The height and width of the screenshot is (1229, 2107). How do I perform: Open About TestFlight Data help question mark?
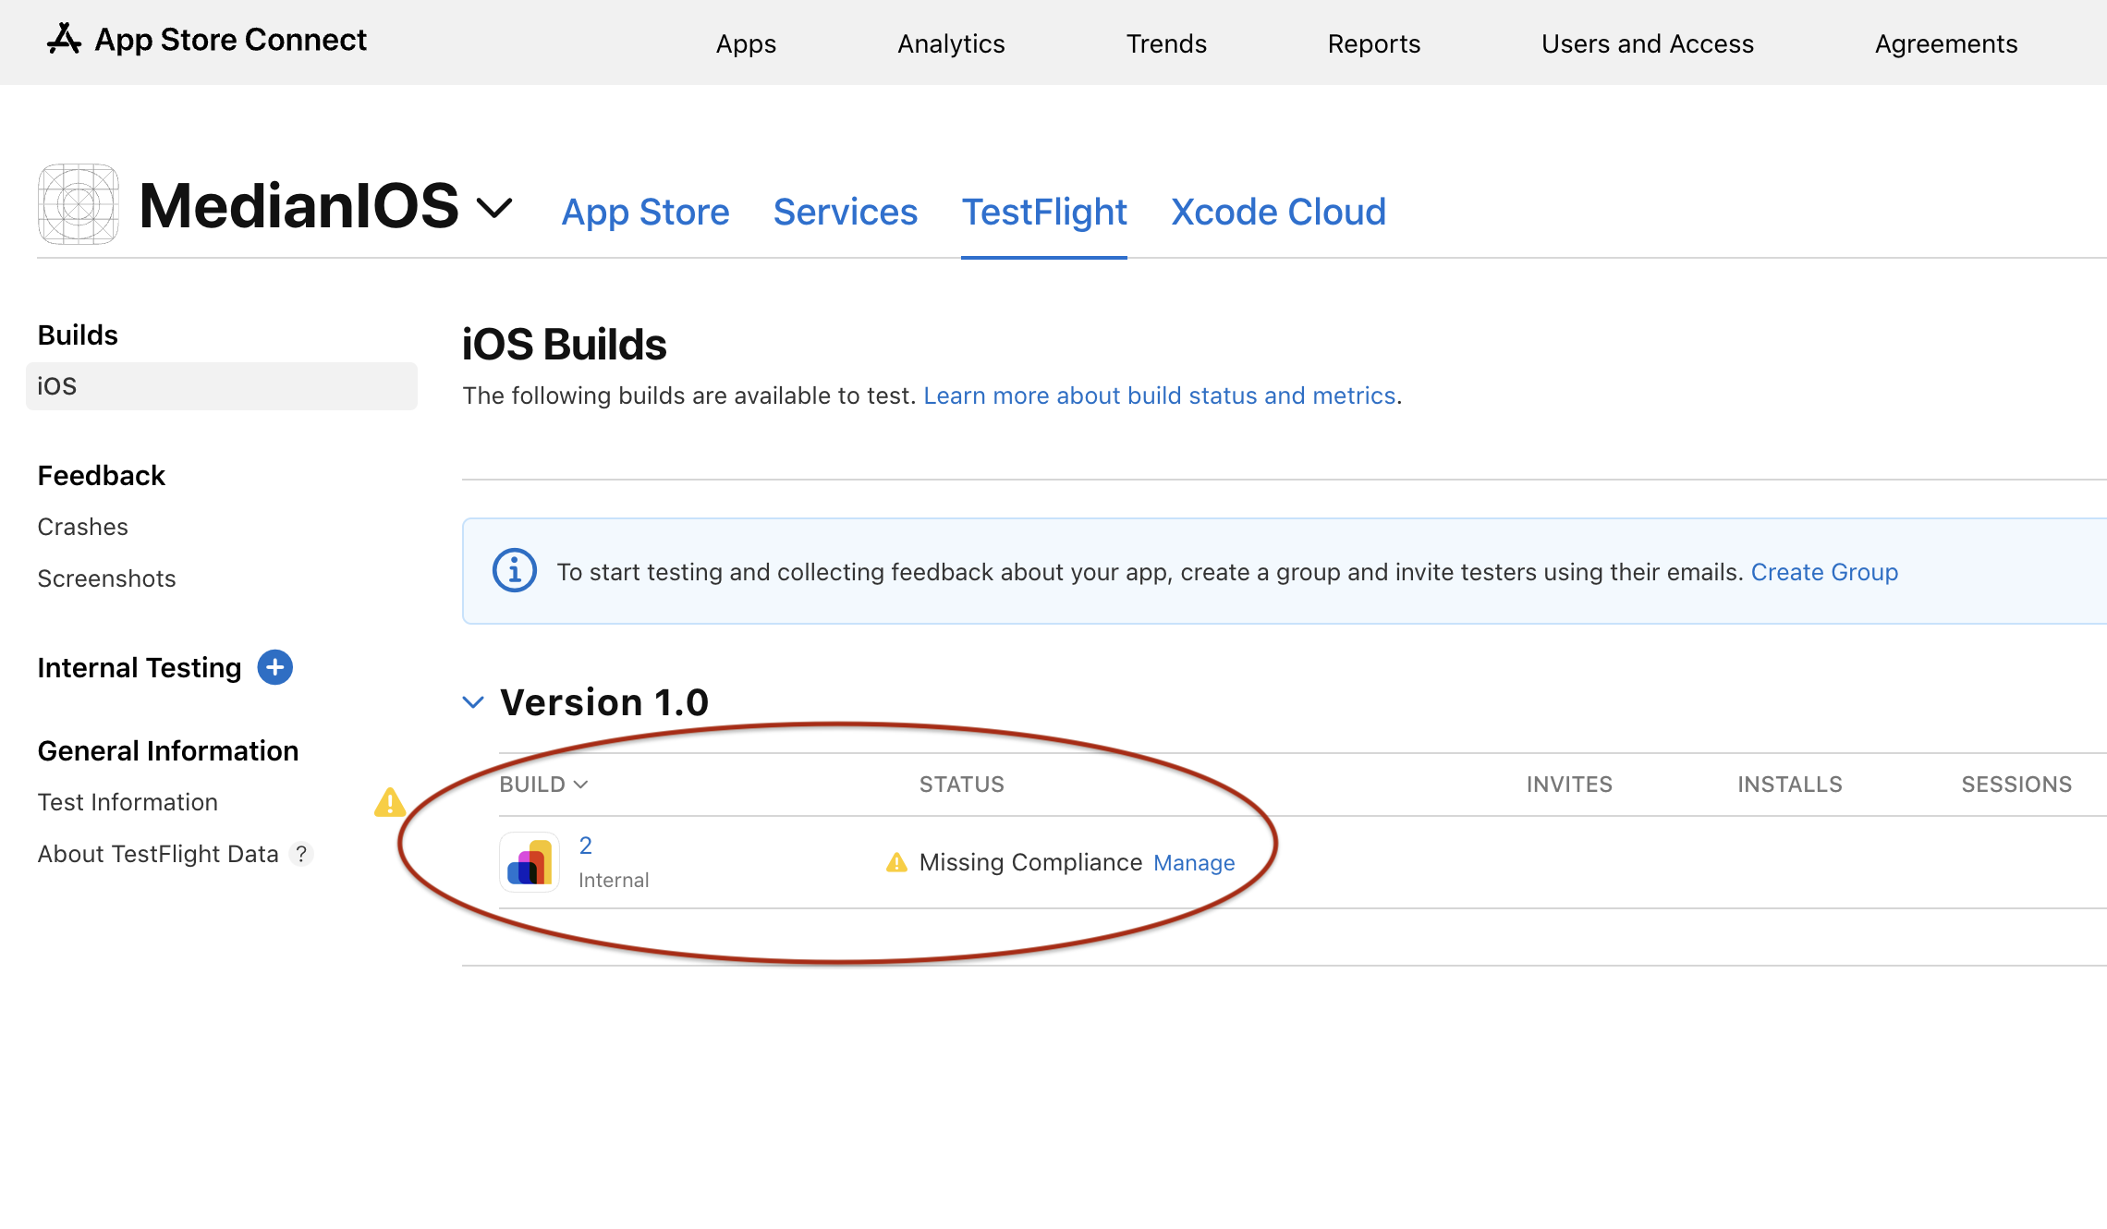(x=301, y=854)
